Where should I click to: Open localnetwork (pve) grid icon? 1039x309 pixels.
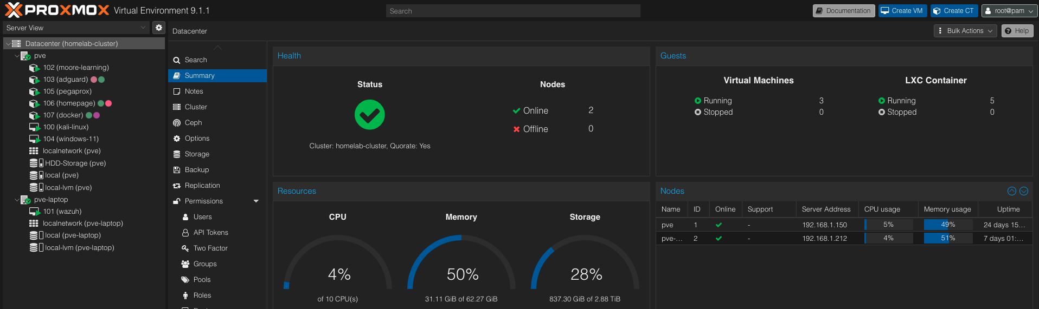(x=34, y=151)
